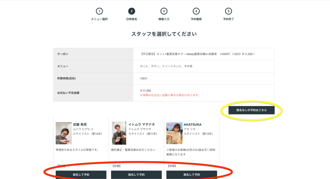Click the スタッフを選択してください heading
The width and height of the screenshot is (330, 179).
click(x=164, y=34)
